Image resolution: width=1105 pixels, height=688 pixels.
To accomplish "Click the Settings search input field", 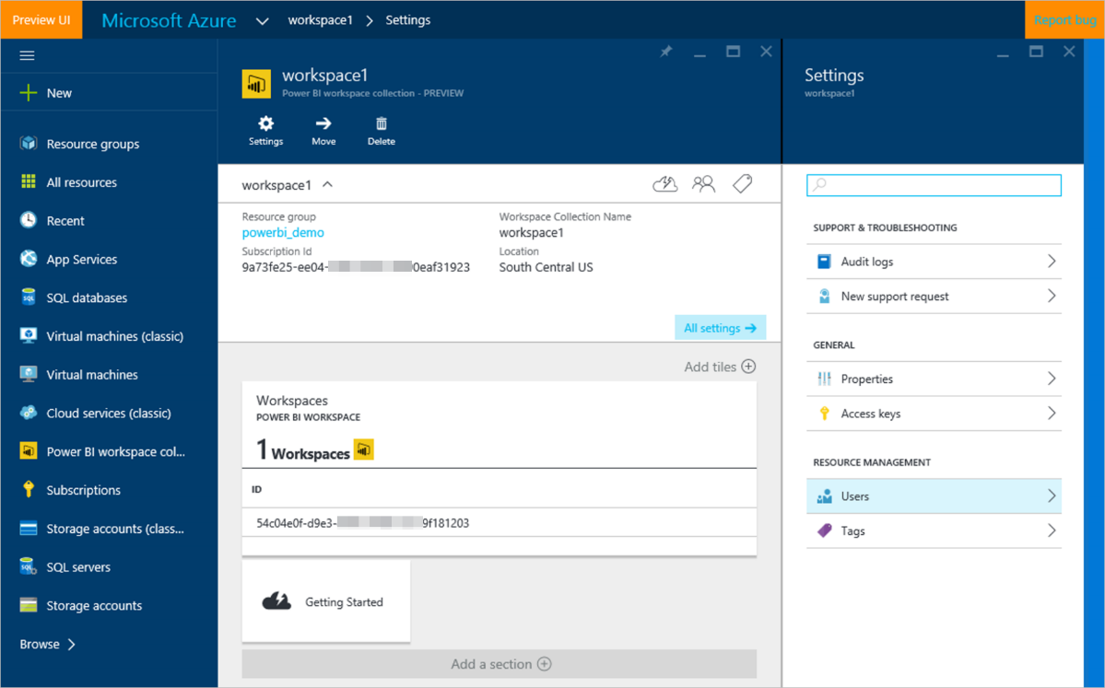I will pos(934,185).
